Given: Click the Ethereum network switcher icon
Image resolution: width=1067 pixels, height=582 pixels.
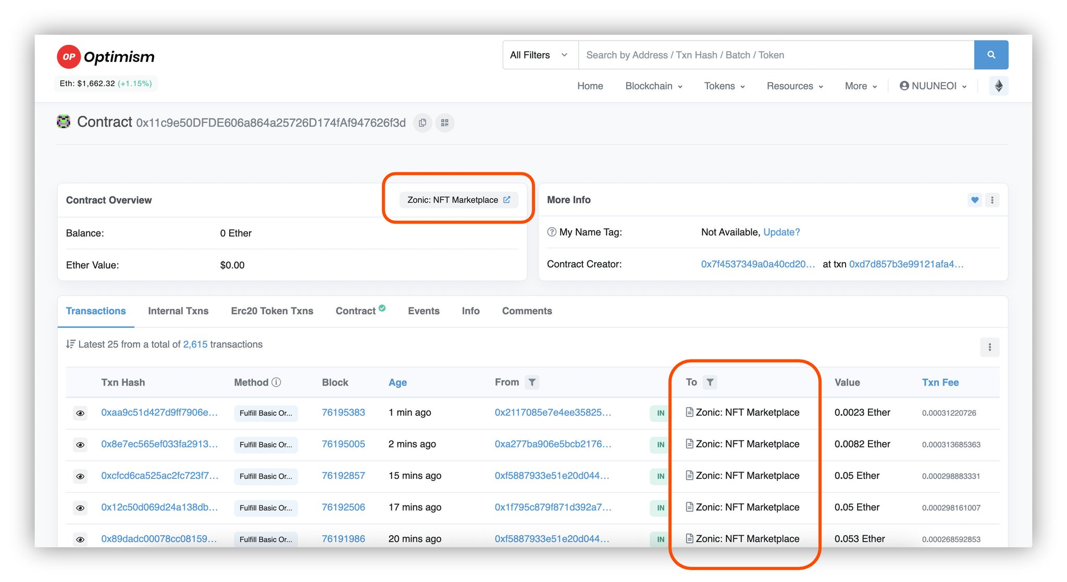Looking at the screenshot, I should (x=998, y=86).
